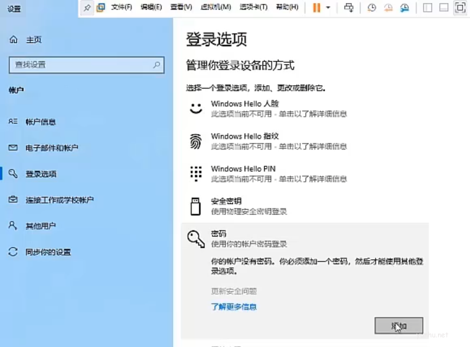Screen dimensions: 470x347
Task: Click 添加 to add a password
Action: tap(399, 325)
